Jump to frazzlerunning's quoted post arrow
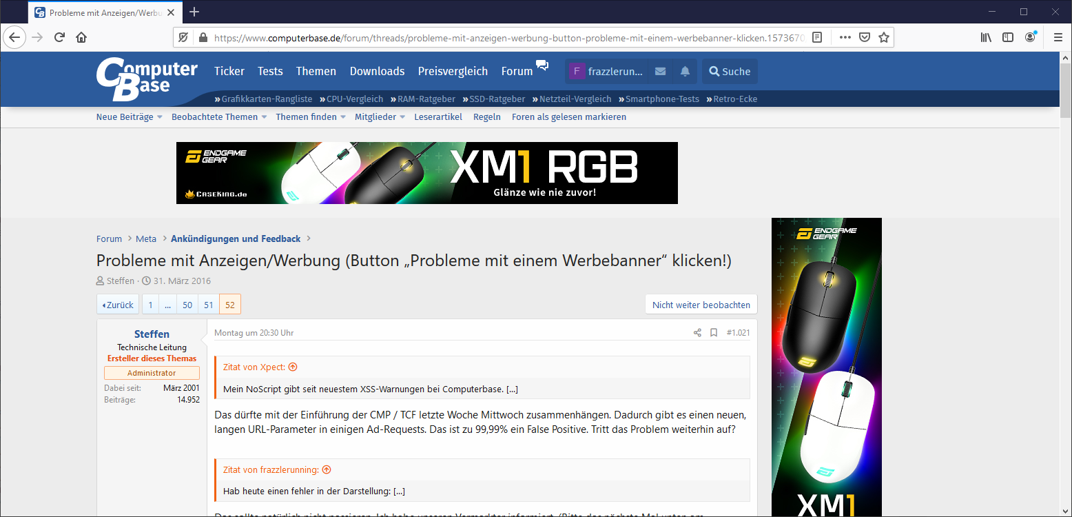This screenshot has width=1072, height=517. 327,470
